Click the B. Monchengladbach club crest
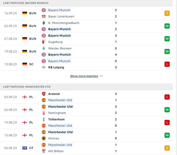This screenshot has width=177, height=155. (x=44, y=23)
